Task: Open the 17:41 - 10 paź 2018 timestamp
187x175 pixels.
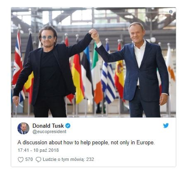Action: [x=38, y=150]
